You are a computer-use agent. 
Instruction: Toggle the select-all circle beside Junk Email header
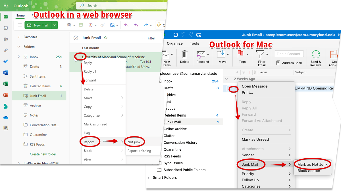point(76,38)
